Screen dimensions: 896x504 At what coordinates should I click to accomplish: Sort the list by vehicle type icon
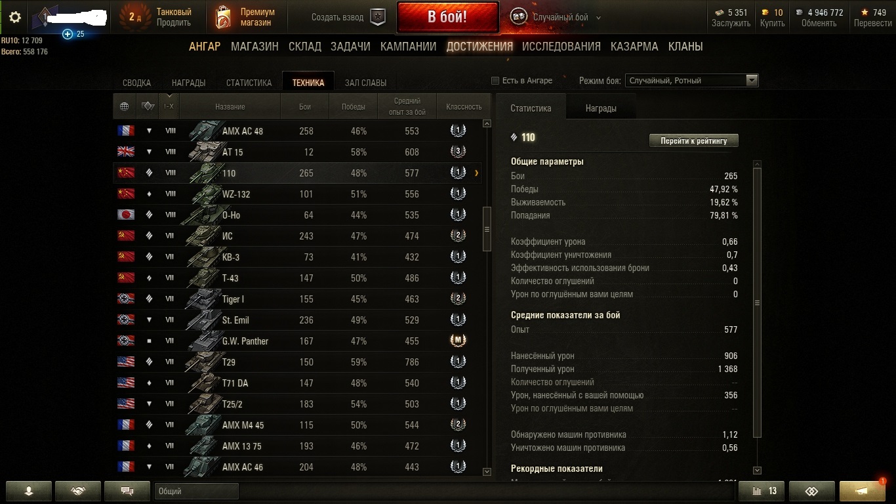coord(148,106)
